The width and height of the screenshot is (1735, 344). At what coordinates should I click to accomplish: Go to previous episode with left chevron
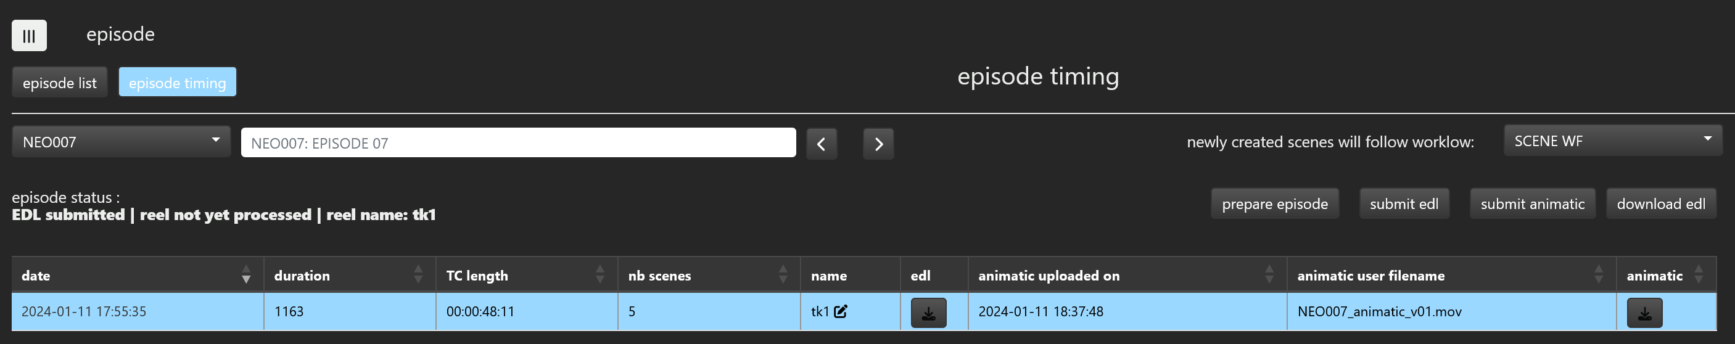(821, 144)
